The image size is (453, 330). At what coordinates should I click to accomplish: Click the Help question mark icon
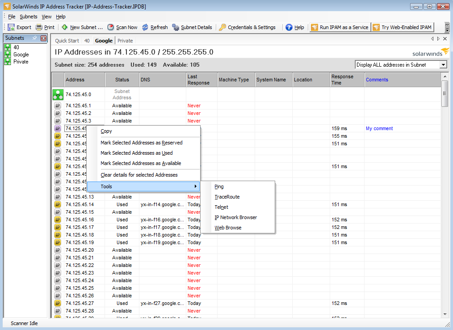[289, 27]
